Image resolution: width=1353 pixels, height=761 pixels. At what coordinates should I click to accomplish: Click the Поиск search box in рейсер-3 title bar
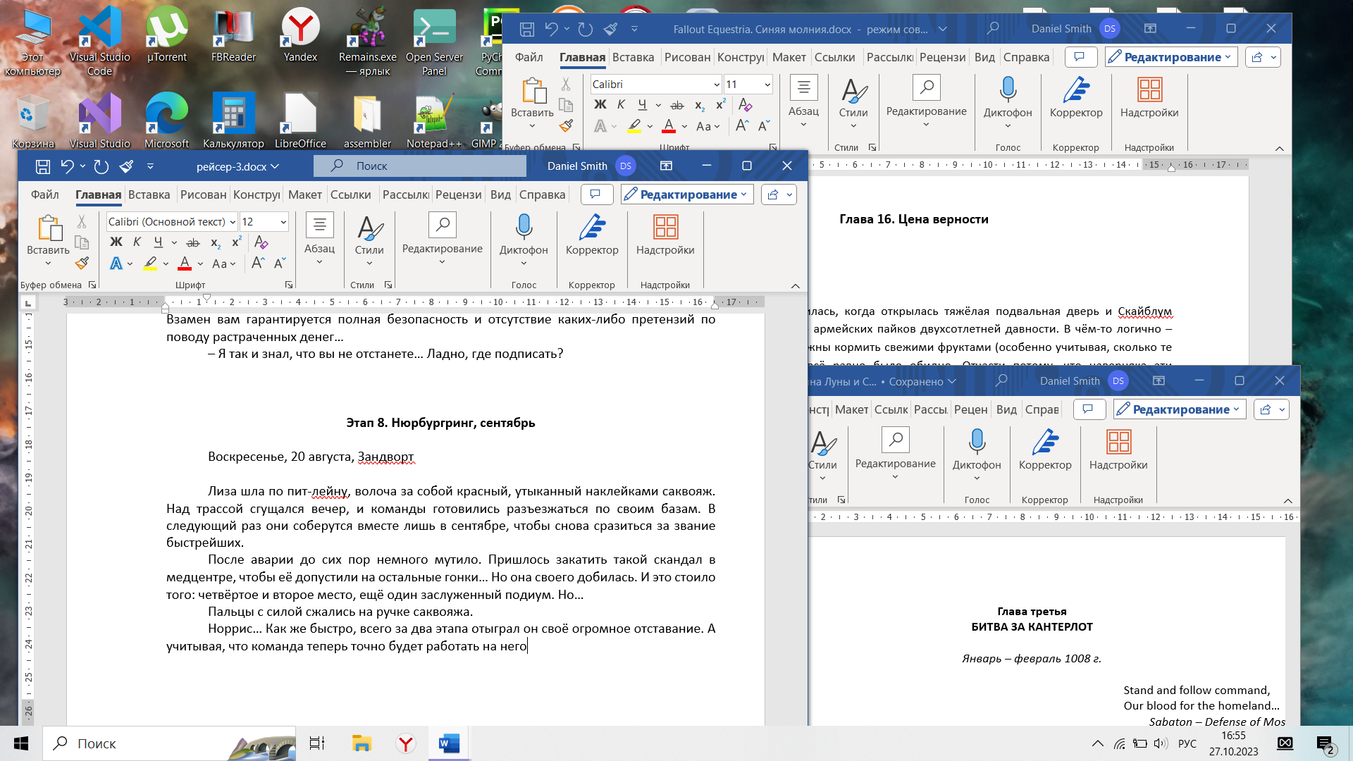click(x=420, y=166)
